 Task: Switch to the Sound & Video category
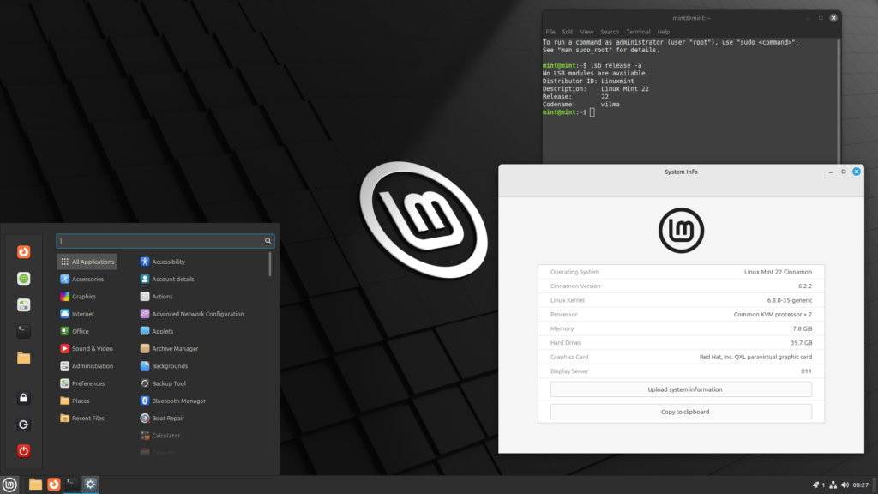[86, 348]
